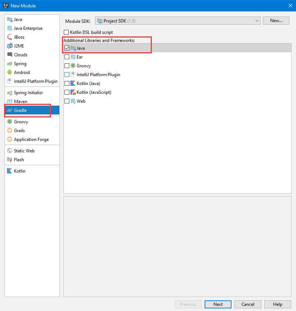Screen dimensions: 296x311
Task: Select 'Application Forge' label in list
Action: click(x=31, y=139)
